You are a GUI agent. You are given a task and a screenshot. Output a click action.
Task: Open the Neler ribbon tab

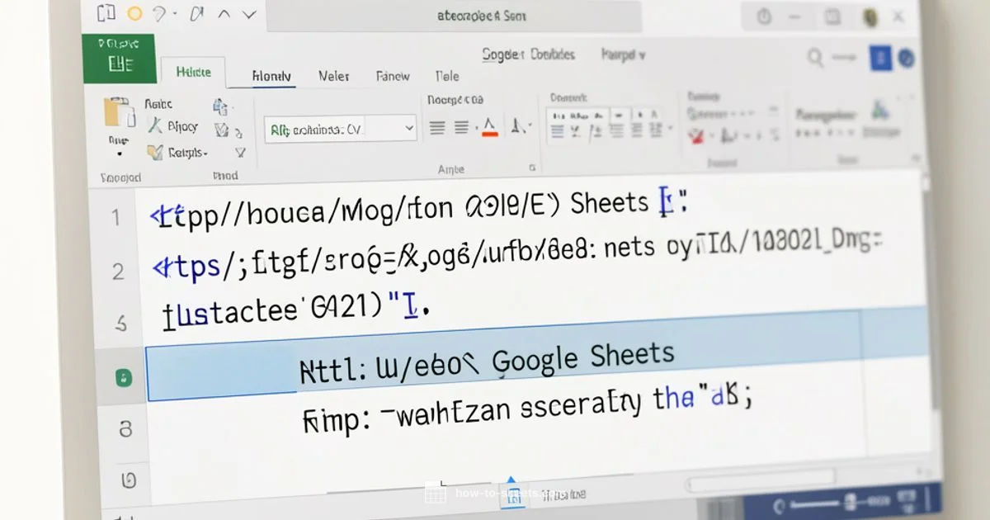[333, 76]
